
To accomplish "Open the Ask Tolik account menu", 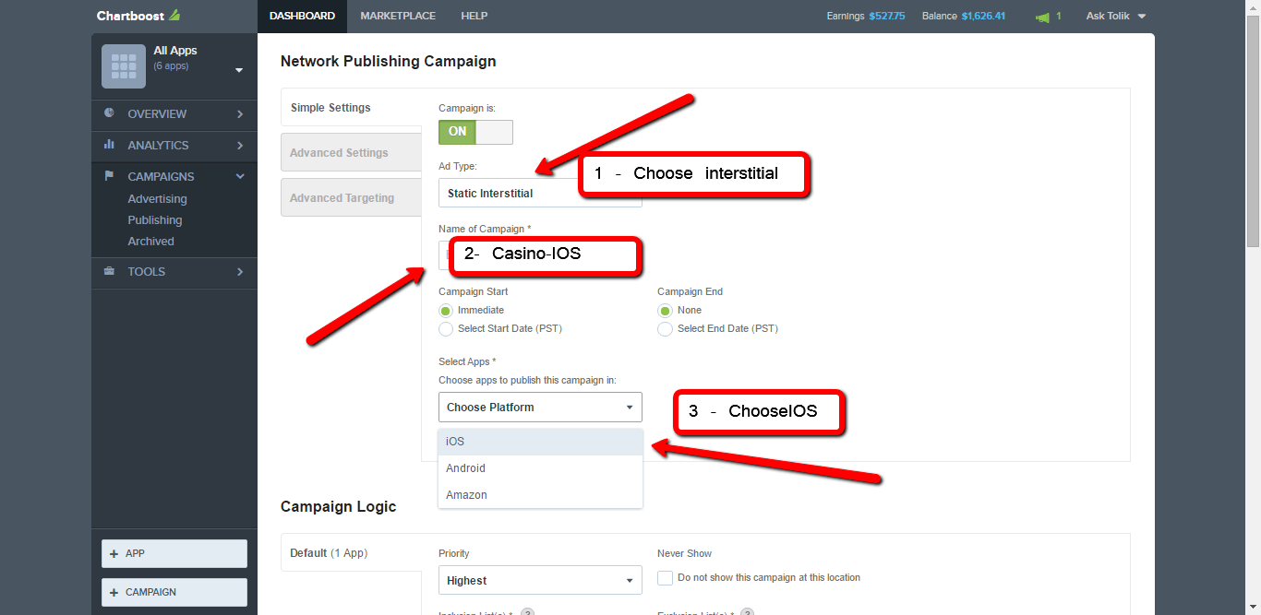I will (x=1115, y=16).
